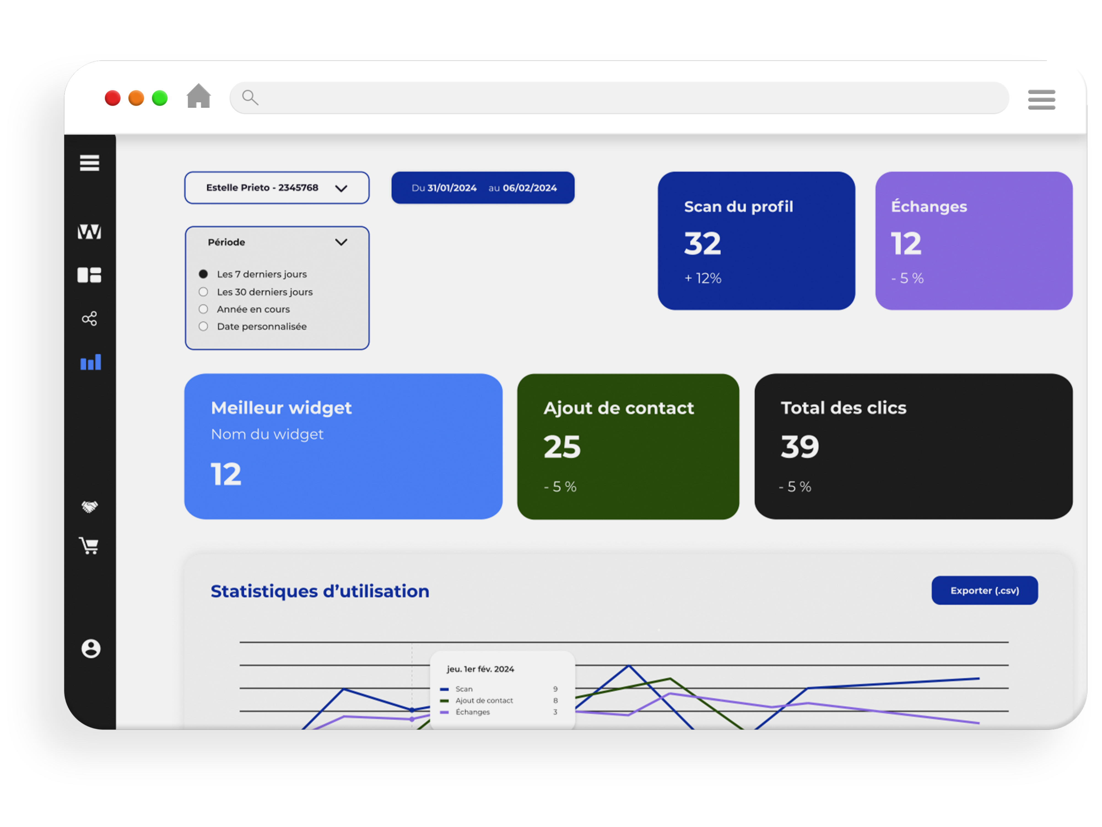Click the Scan du profil stat card
The width and height of the screenshot is (1102, 827).
pos(756,241)
